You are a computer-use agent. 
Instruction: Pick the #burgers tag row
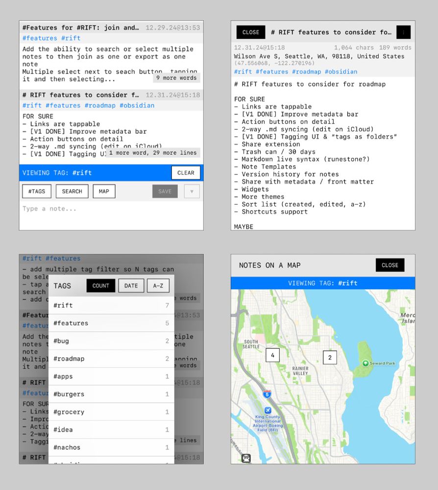point(111,394)
